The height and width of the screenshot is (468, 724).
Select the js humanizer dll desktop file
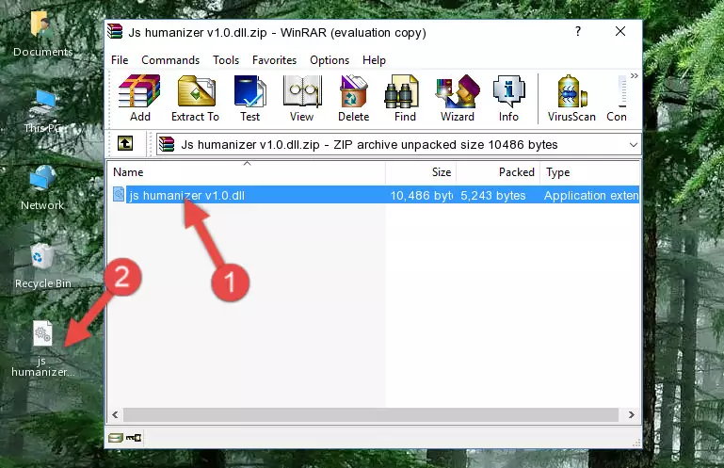(x=42, y=349)
